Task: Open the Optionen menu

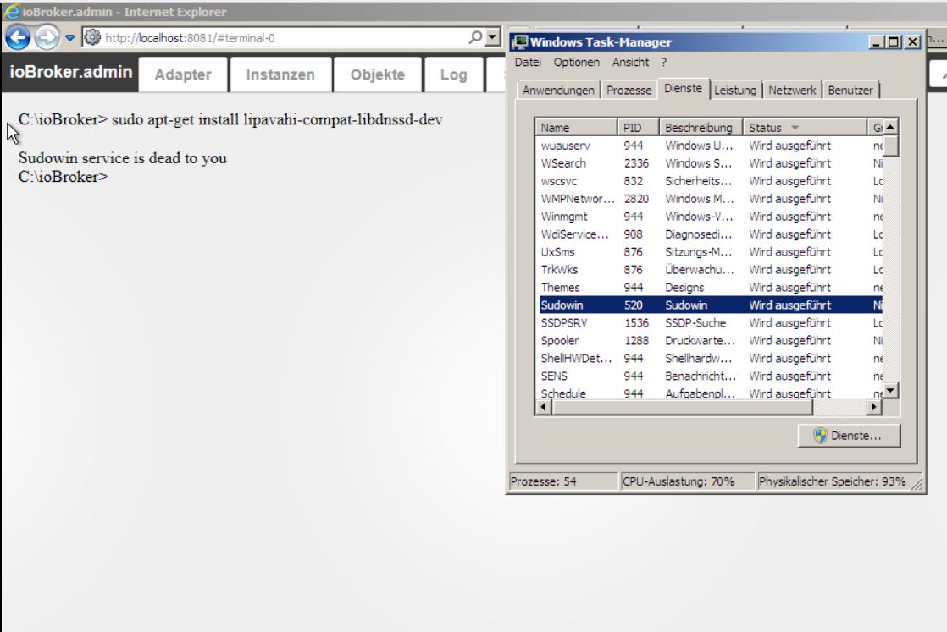Action: tap(576, 62)
